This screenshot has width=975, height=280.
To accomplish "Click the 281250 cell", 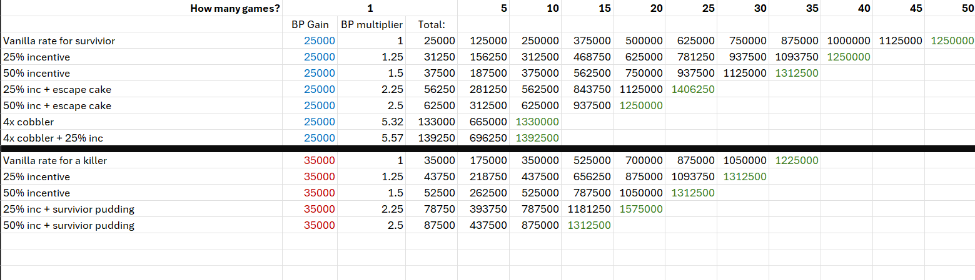I will 483,89.
